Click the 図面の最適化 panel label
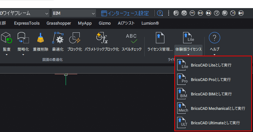Image resolution: width=253 pixels, height=132 pixels. [53, 60]
